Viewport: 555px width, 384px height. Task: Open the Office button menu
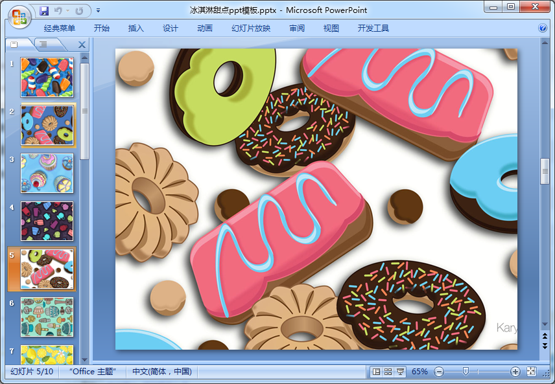coord(19,16)
